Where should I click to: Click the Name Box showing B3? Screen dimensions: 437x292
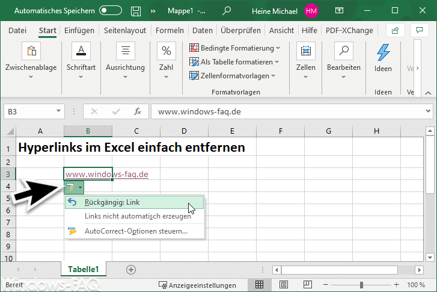point(30,111)
